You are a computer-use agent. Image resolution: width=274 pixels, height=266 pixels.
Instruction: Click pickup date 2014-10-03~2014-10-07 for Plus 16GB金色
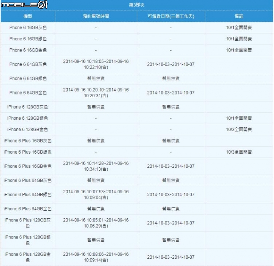[x=171, y=166]
